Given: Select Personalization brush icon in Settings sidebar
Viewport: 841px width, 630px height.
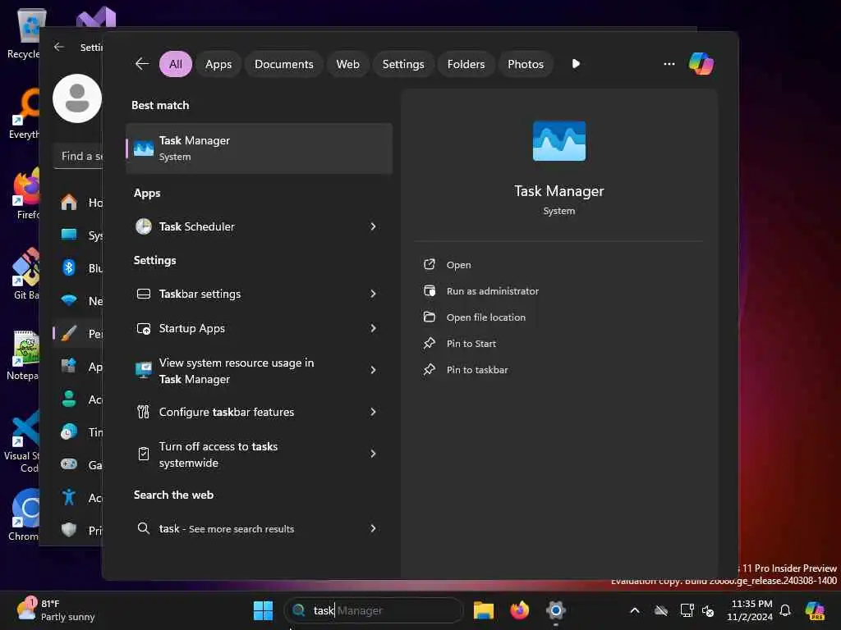Looking at the screenshot, I should 69,333.
